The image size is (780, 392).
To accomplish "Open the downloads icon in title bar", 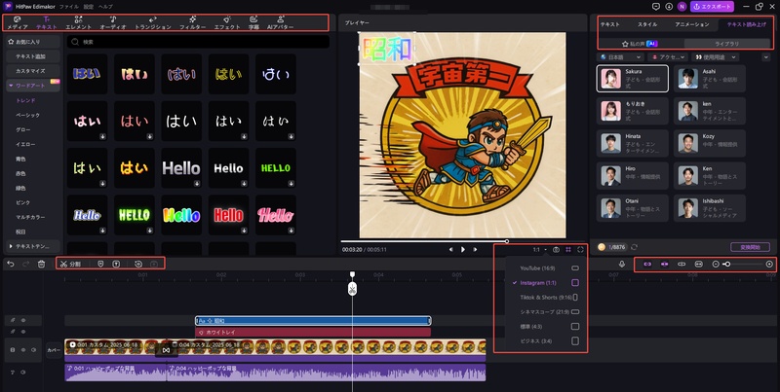I will [x=669, y=7].
